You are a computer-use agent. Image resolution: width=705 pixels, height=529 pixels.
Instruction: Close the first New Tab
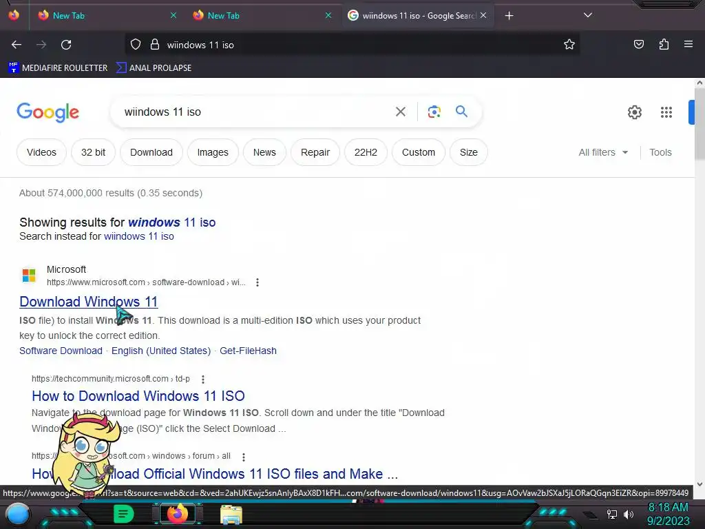coord(173,15)
